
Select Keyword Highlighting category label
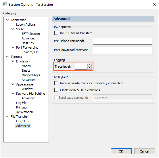[x=30, y=94]
